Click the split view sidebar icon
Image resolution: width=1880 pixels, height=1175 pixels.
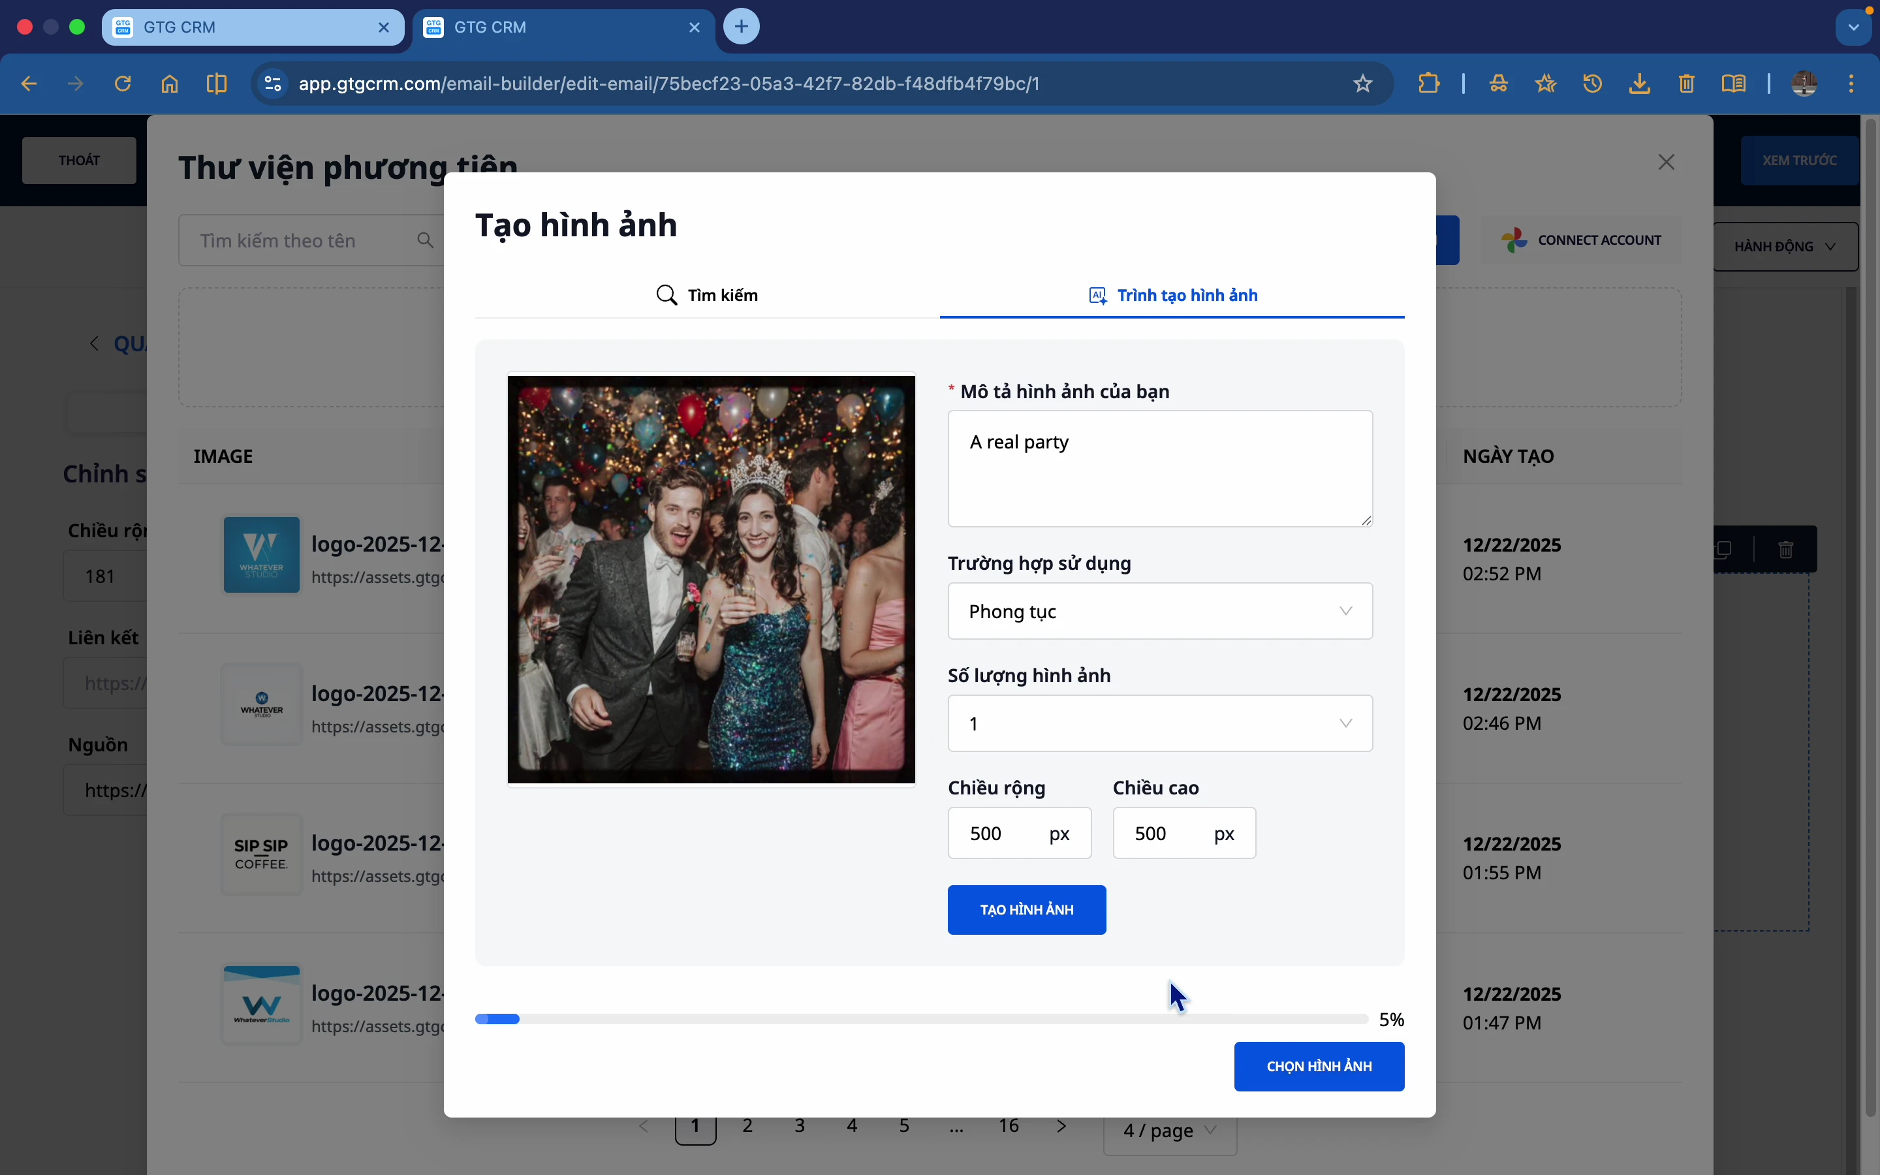coord(217,83)
